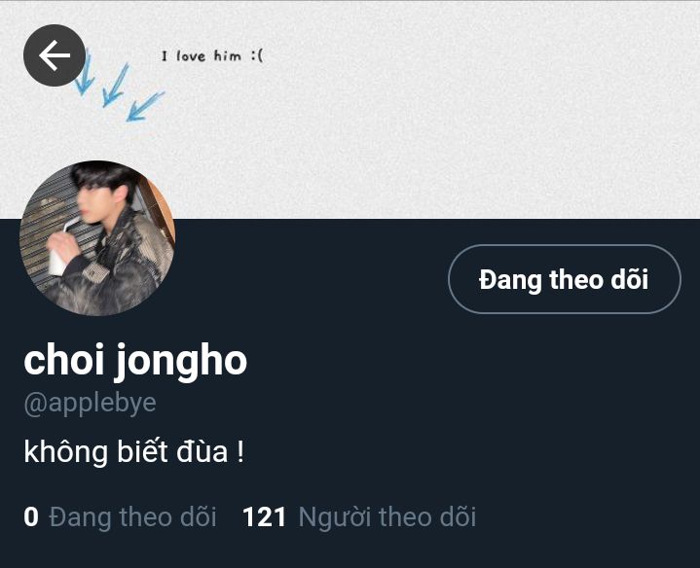Tap the gray Đang theo dõi stats label
The image size is (700, 568).
click(x=133, y=517)
